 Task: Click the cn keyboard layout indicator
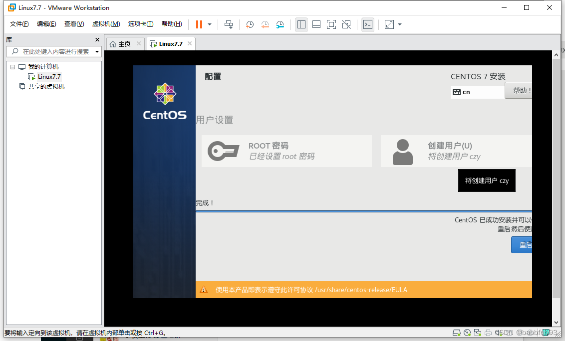click(478, 92)
